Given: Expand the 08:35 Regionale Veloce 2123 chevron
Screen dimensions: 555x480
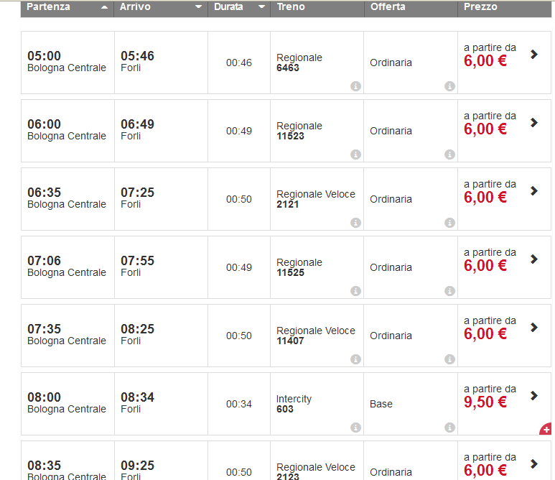Looking at the screenshot, I should pyautogui.click(x=534, y=463).
